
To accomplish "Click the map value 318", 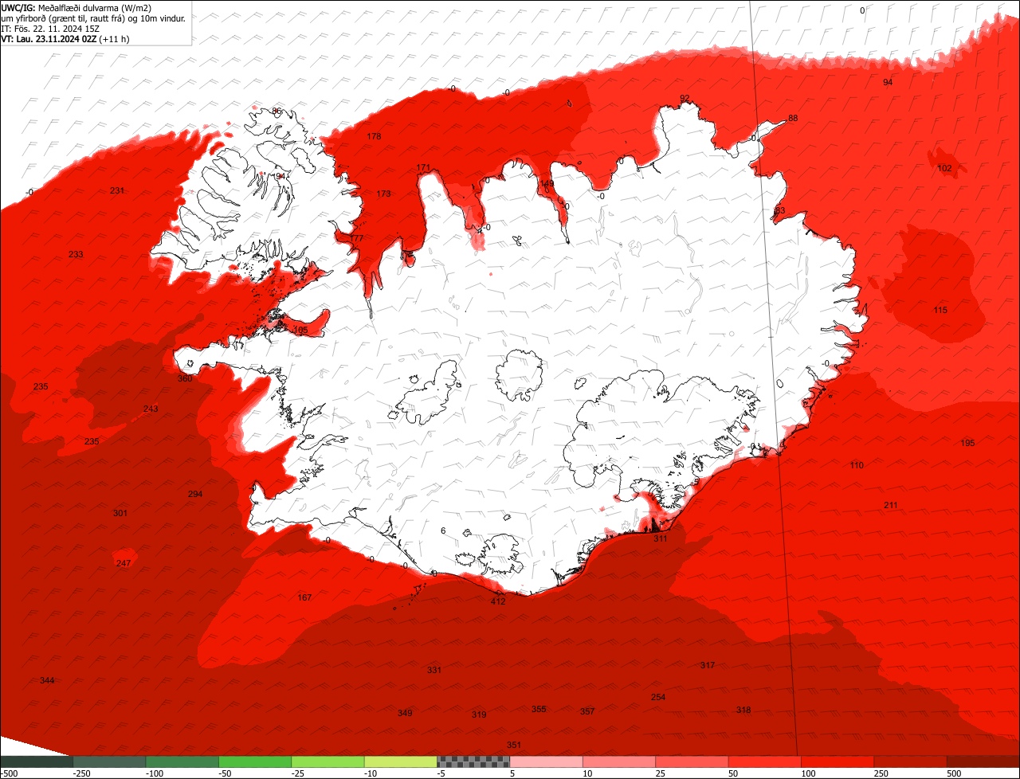I will pos(743,710).
